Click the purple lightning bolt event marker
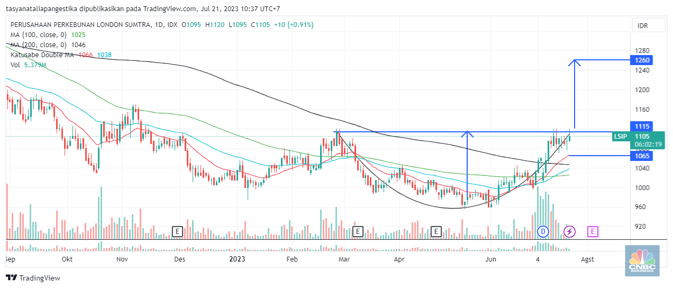This screenshot has width=673, height=288. coord(569,231)
